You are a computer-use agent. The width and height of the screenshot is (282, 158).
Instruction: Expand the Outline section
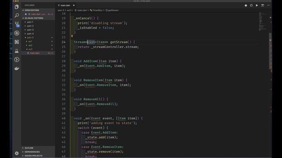(x=29, y=148)
